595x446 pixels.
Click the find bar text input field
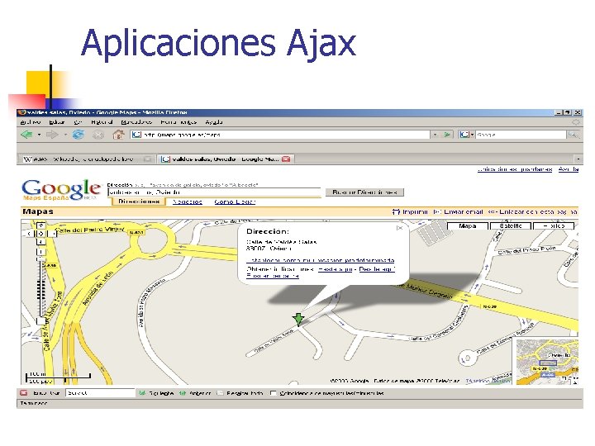pyautogui.click(x=100, y=393)
